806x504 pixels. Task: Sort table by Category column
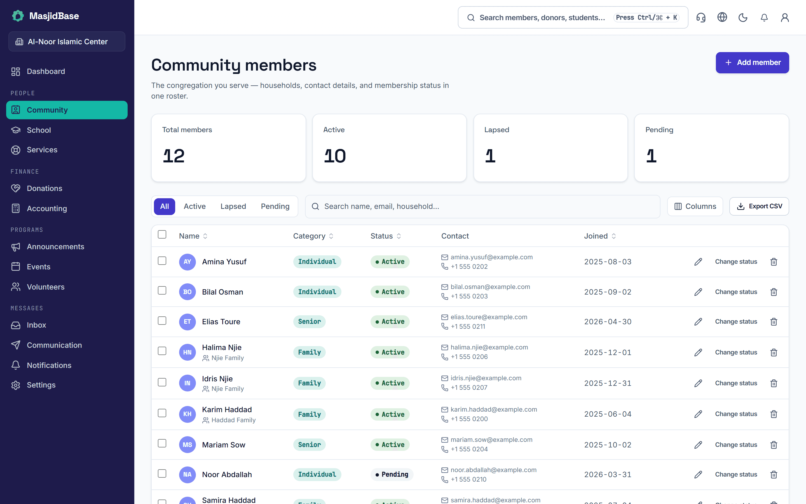313,236
